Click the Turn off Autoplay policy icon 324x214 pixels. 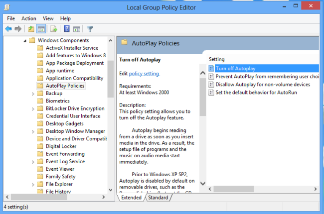(211, 68)
